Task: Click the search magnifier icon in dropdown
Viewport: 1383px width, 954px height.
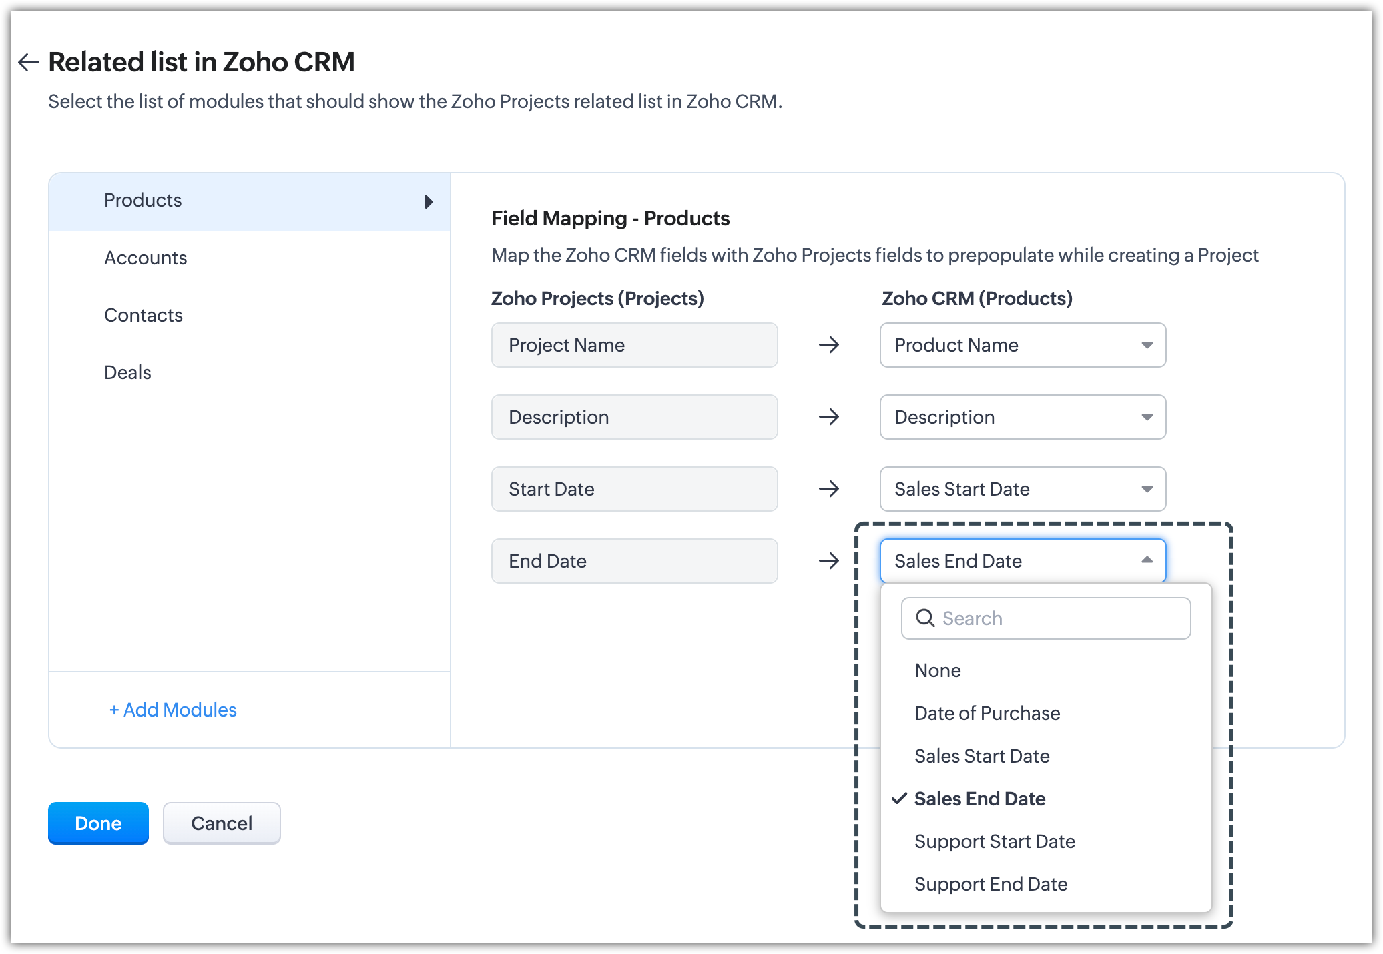Action: pyautogui.click(x=925, y=618)
